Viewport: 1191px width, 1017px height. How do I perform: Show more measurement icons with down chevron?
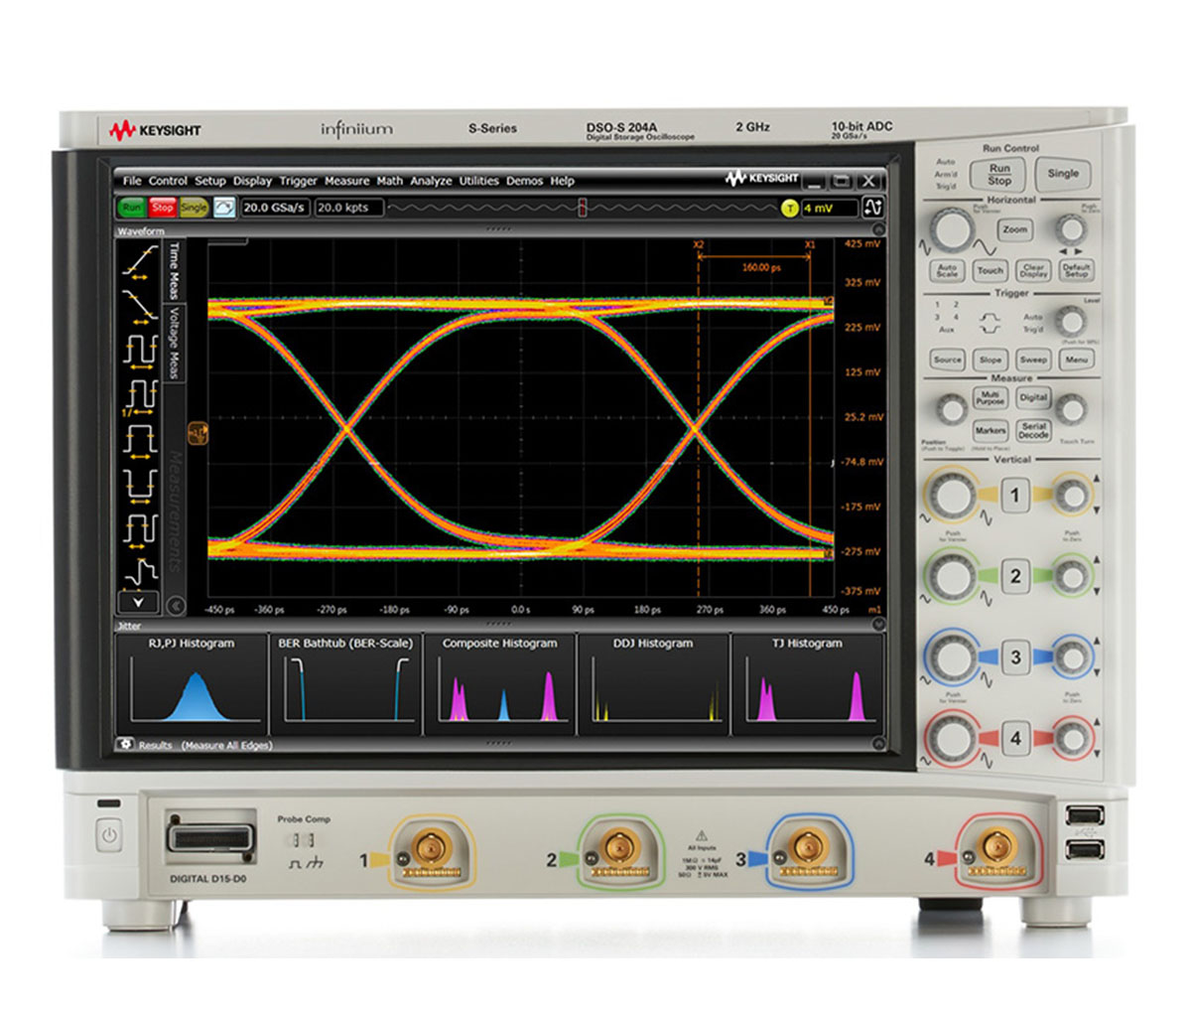pos(138,601)
